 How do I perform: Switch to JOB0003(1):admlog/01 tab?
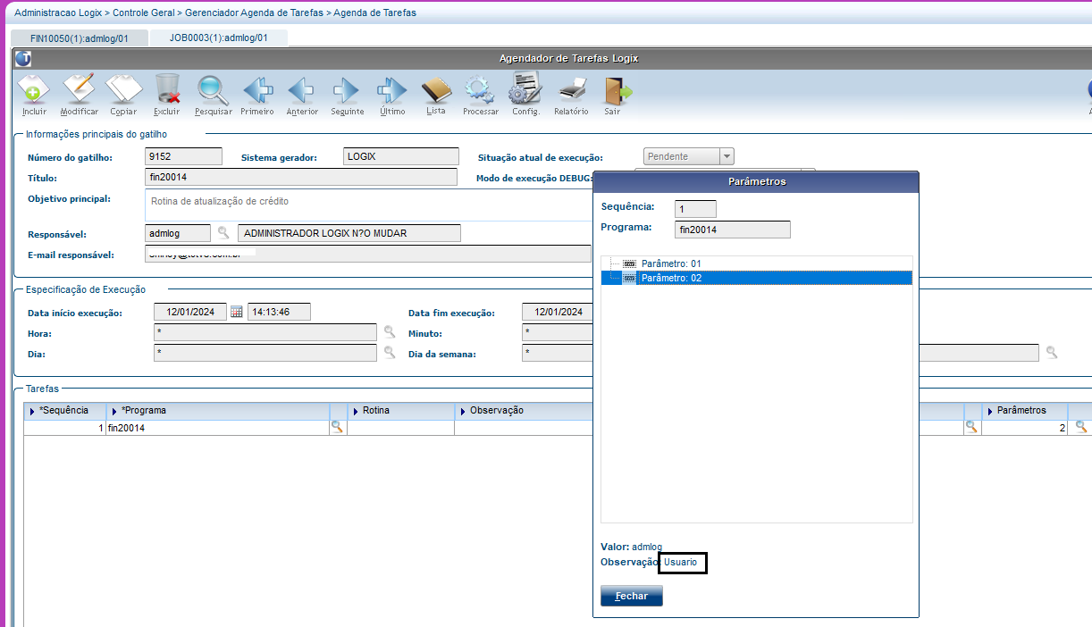pyautogui.click(x=218, y=38)
